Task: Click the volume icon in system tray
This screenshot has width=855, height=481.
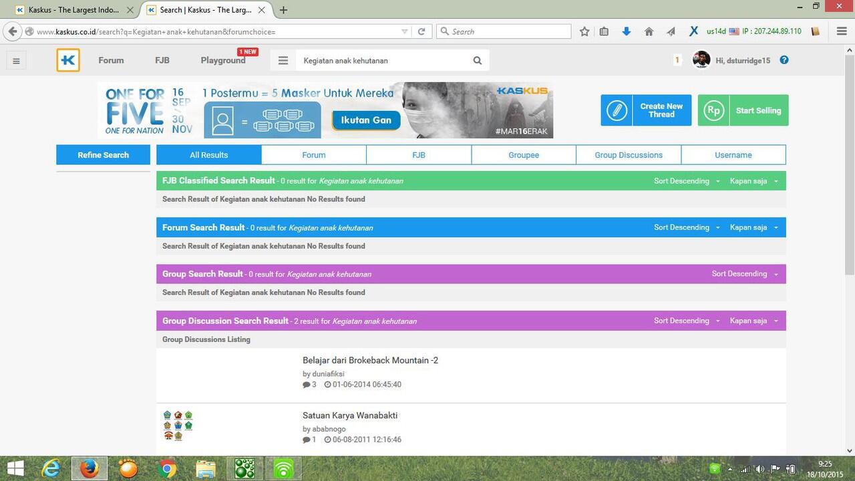Action: tap(760, 469)
